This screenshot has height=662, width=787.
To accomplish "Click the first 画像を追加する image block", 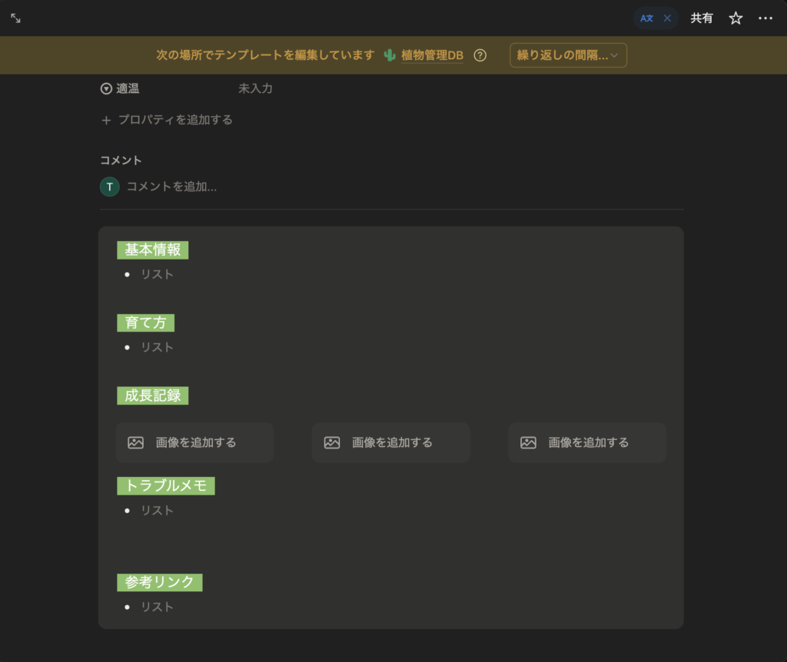I will point(194,442).
